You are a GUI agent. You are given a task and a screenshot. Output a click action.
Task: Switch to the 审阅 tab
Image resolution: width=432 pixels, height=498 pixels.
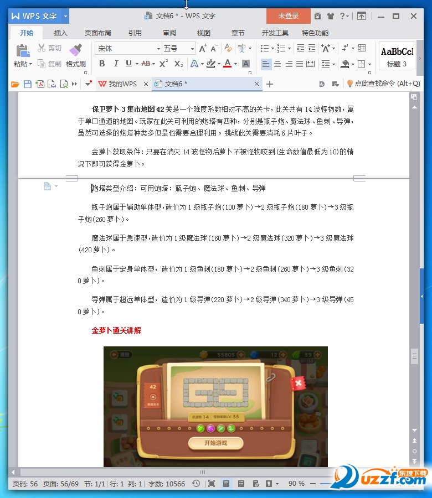click(169, 33)
